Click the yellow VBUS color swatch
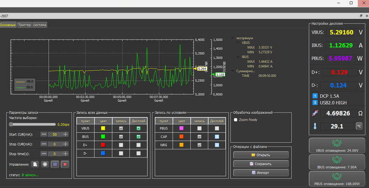Viewport: 369px width, 188px height. click(103, 128)
